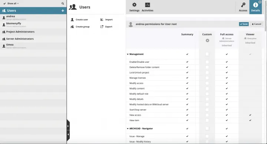Collapse the ARCHICAD - Navigator section

[x=128, y=128]
